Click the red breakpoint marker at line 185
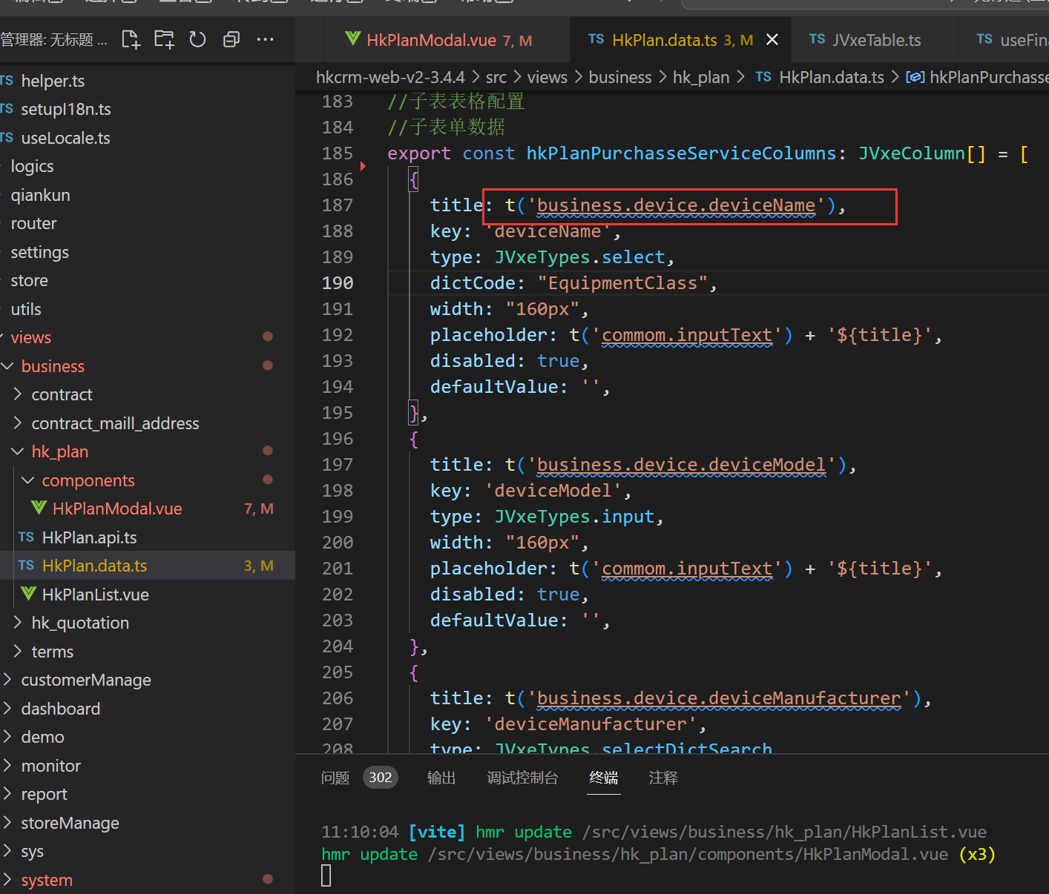Viewport: 1049px width, 894px height. point(363,166)
